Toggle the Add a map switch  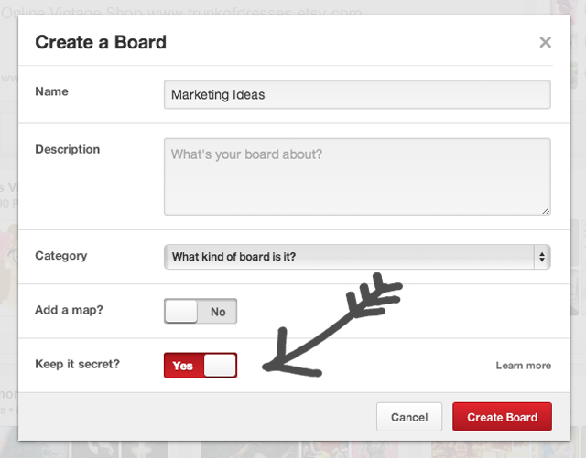point(201,312)
